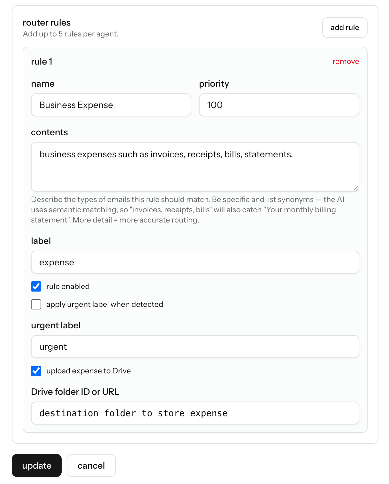Image resolution: width=389 pixels, height=484 pixels.
Task: Disable the "rule enabled" checkbox
Action: tap(36, 286)
